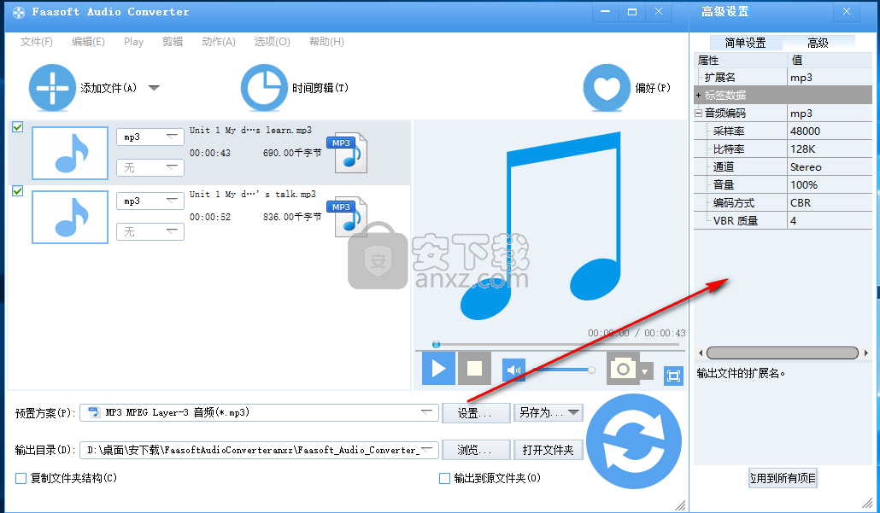Click scrollbar right arrow in settings panel
Image resolution: width=880 pixels, height=513 pixels.
click(866, 353)
